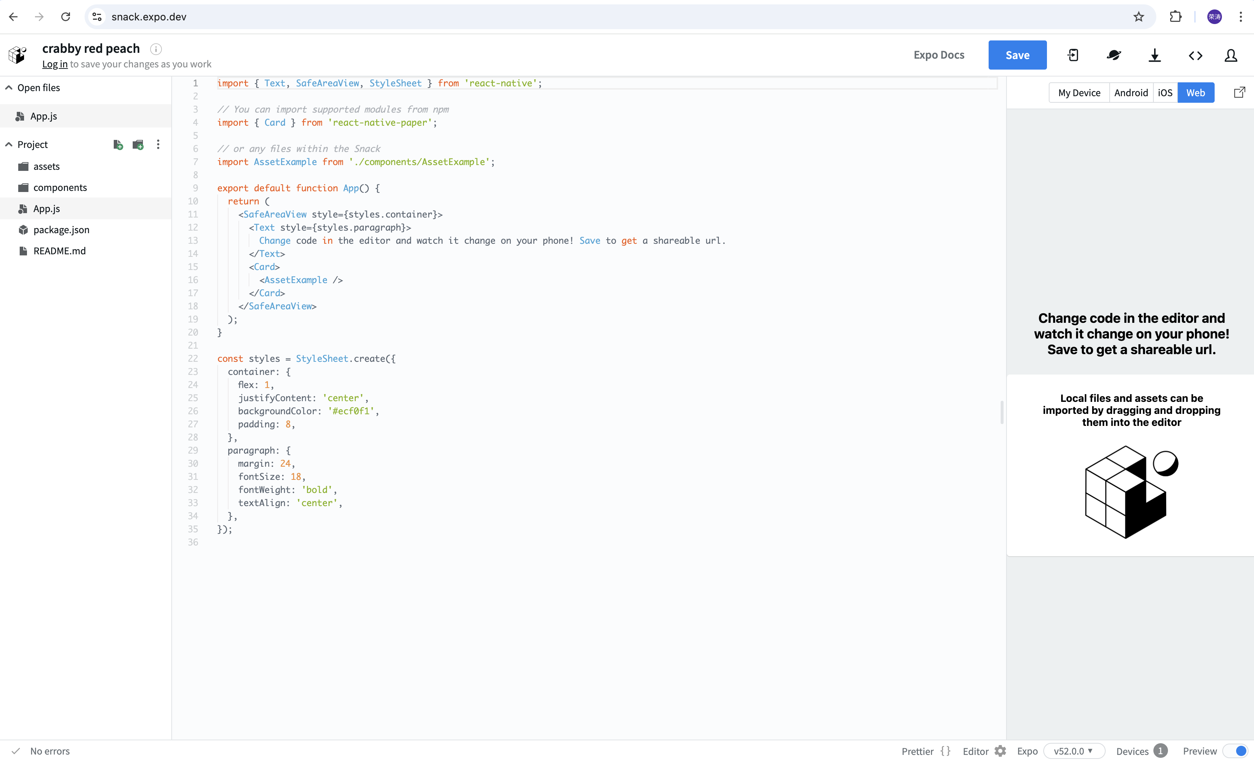Collapse the Project section
Image resolution: width=1254 pixels, height=760 pixels.
click(9, 145)
